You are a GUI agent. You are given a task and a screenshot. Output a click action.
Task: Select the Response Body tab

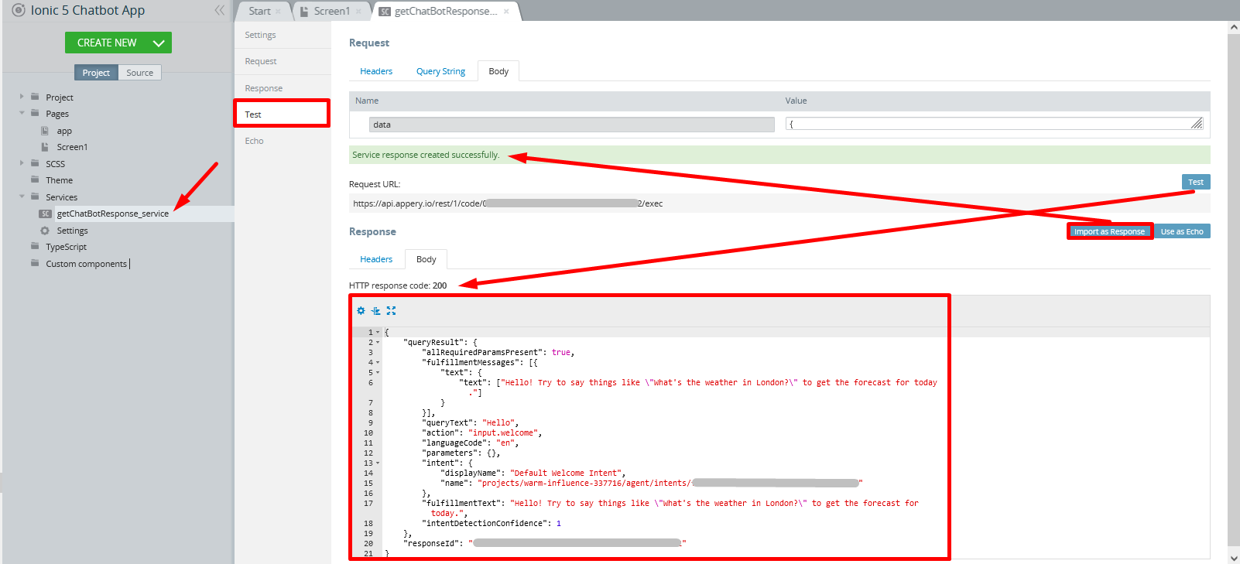pos(426,259)
